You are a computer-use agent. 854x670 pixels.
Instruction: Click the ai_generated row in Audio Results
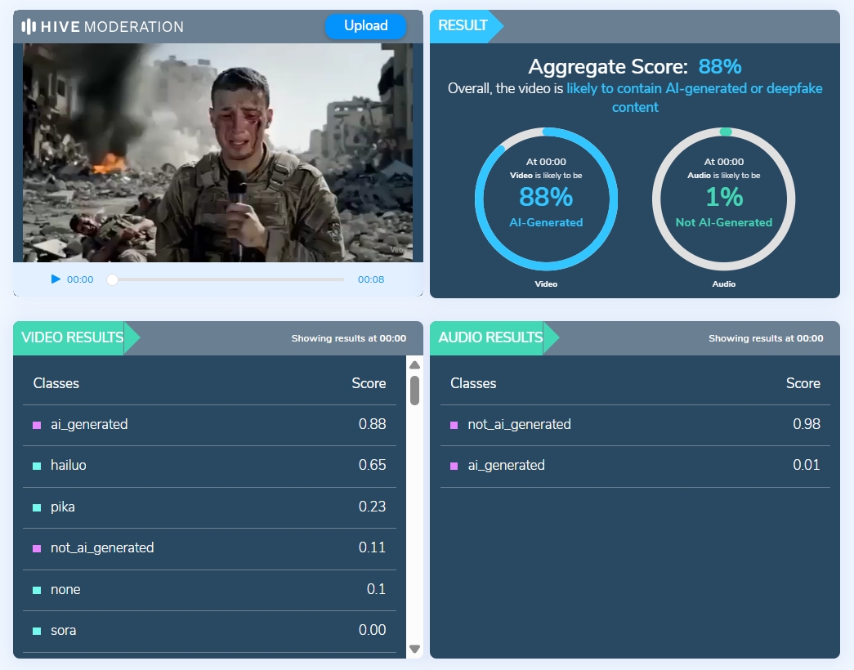click(x=635, y=466)
